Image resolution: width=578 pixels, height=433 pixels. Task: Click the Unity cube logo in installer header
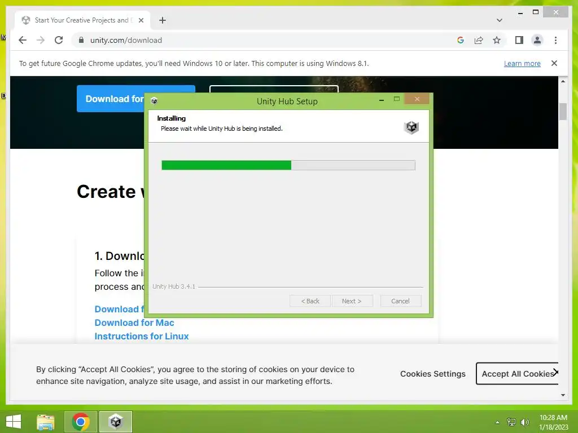click(411, 127)
